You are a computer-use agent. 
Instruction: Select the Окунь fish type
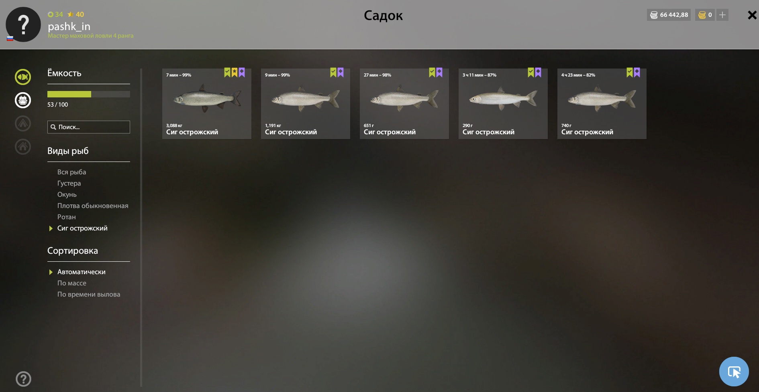pos(67,194)
